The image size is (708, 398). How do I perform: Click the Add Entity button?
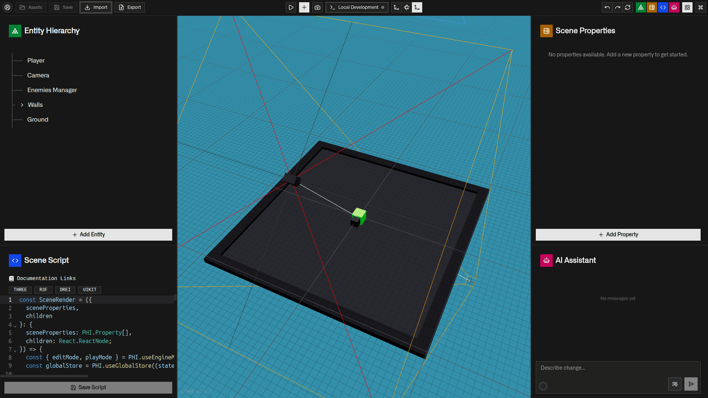88,234
